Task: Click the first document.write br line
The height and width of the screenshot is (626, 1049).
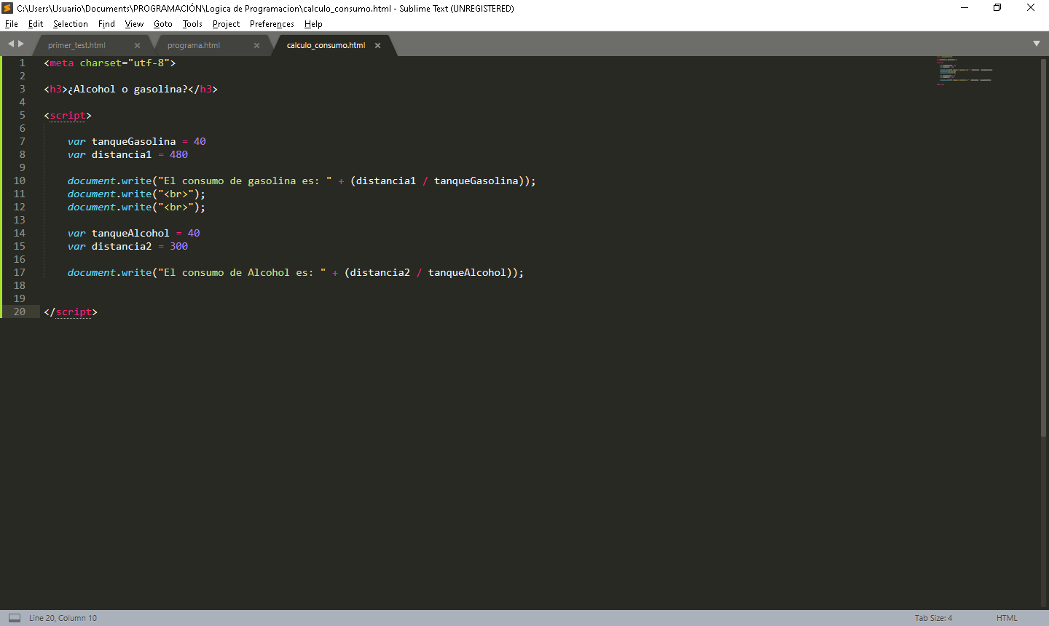Action: pos(136,194)
